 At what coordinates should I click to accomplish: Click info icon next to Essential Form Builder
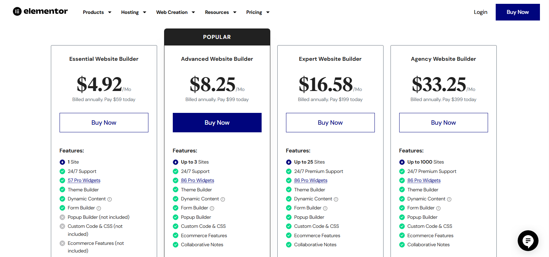[x=99, y=208]
